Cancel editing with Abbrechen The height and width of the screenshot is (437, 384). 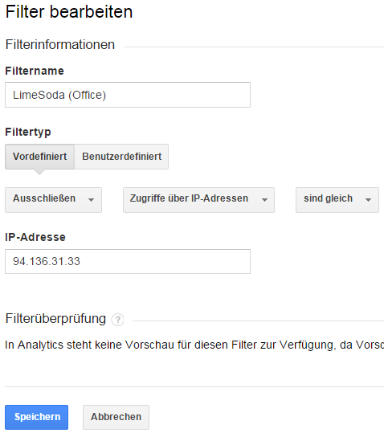[116, 417]
